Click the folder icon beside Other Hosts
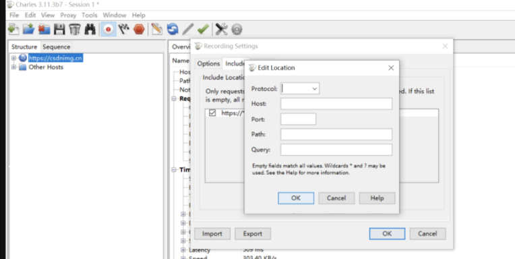This screenshot has width=515, height=259. (x=23, y=67)
